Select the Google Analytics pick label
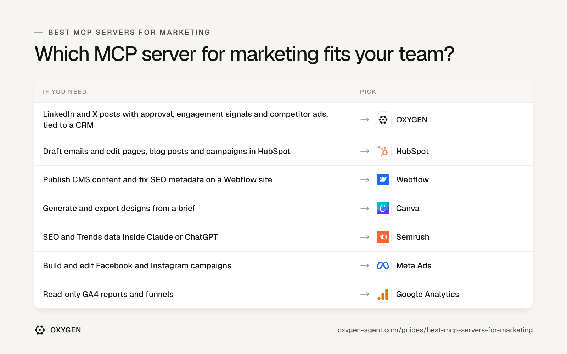Image resolution: width=567 pixels, height=354 pixels. point(428,294)
